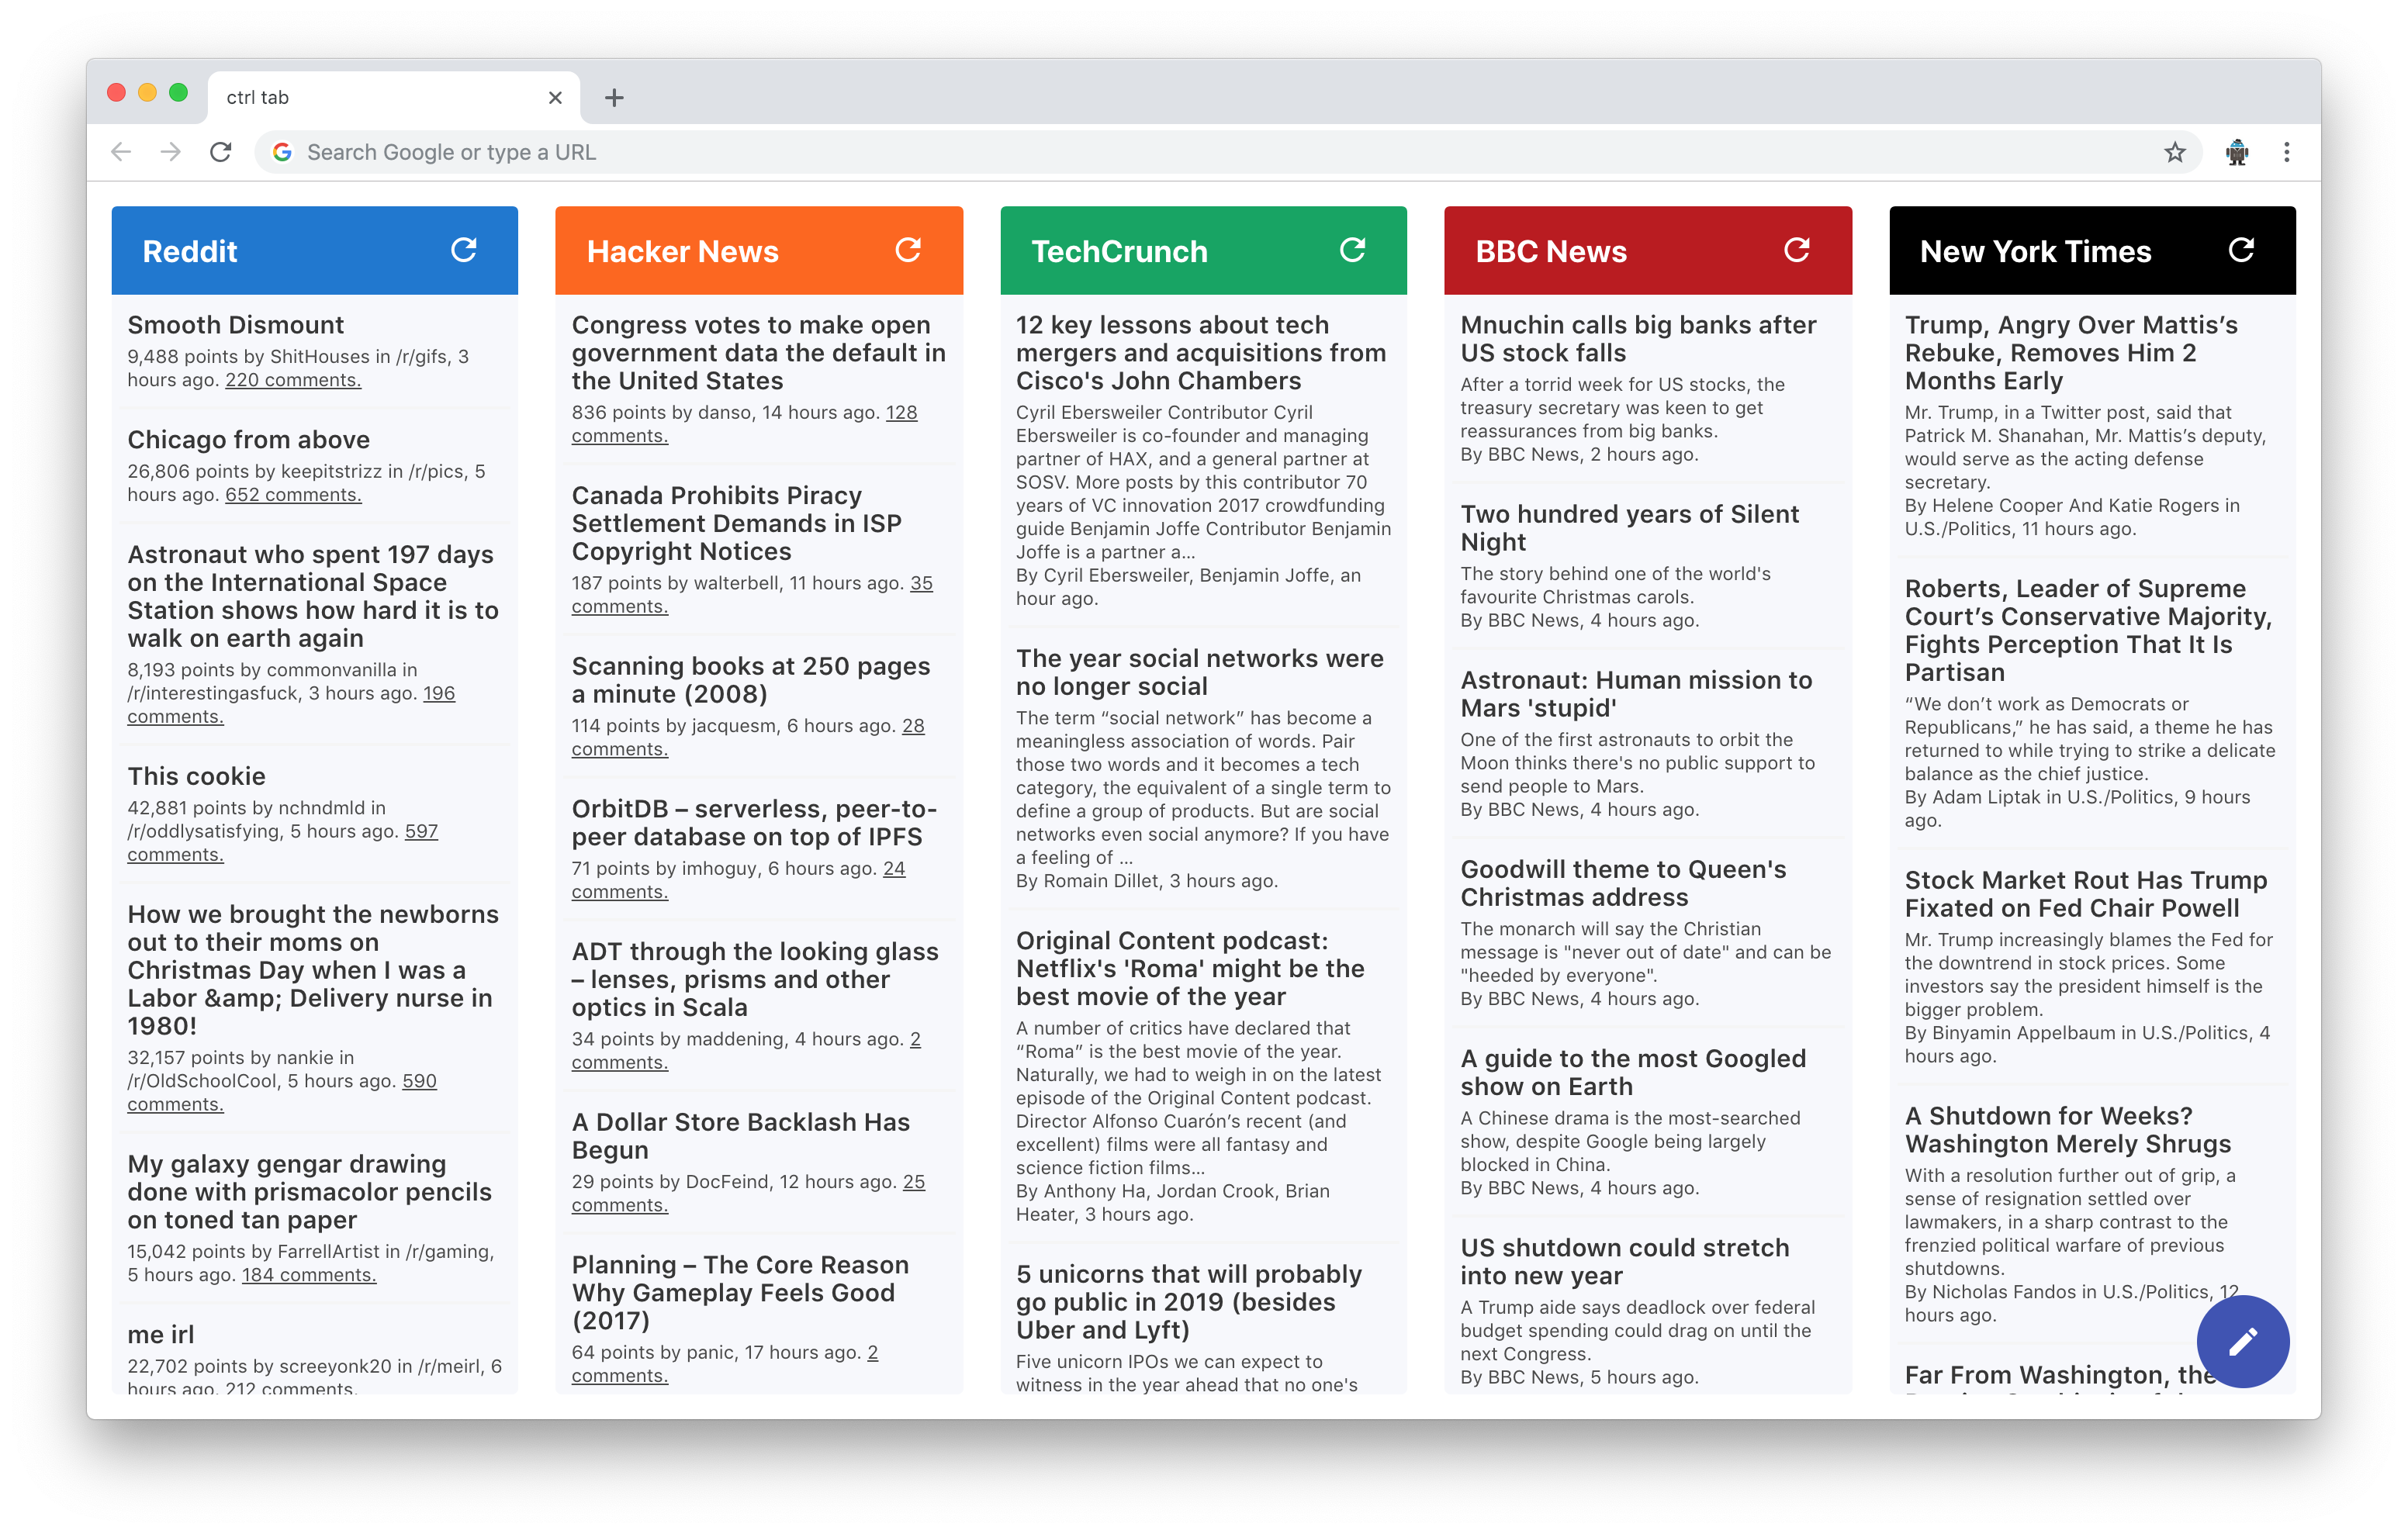
Task: Open 220 comments on Smooth Dismount
Action: pyautogui.click(x=292, y=380)
